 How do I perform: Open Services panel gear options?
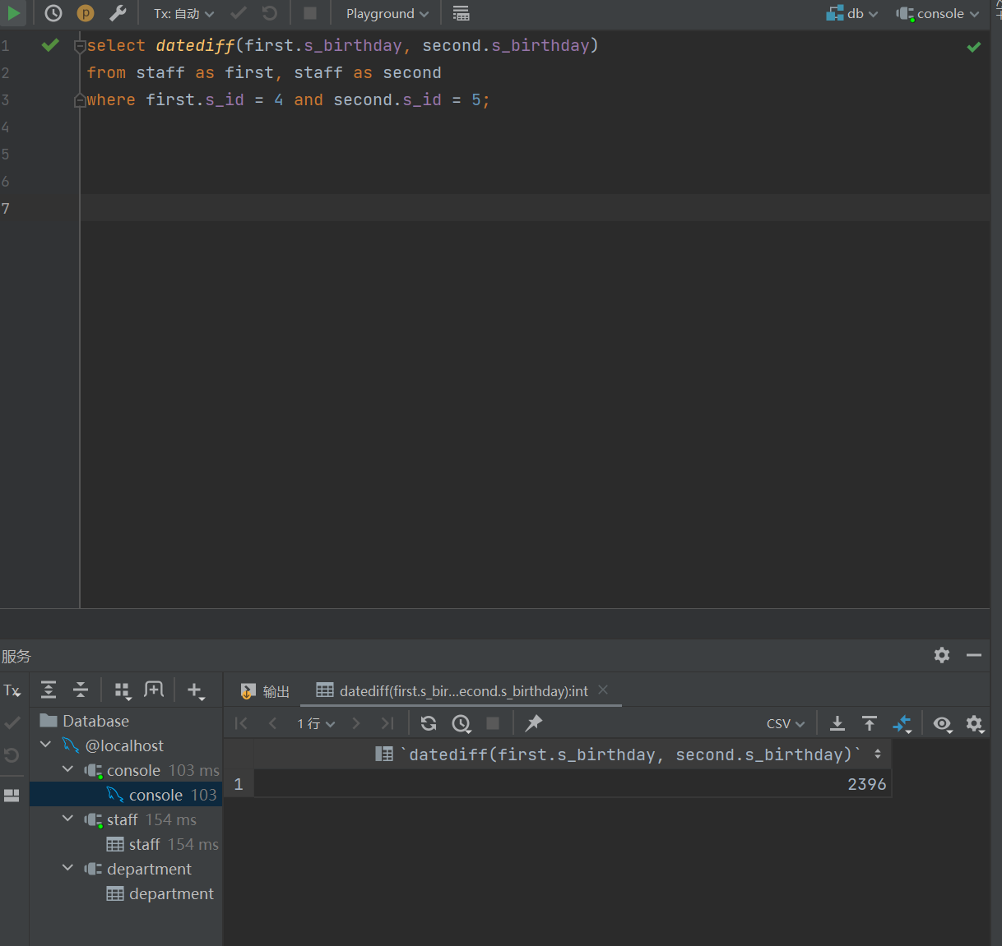pyautogui.click(x=942, y=655)
